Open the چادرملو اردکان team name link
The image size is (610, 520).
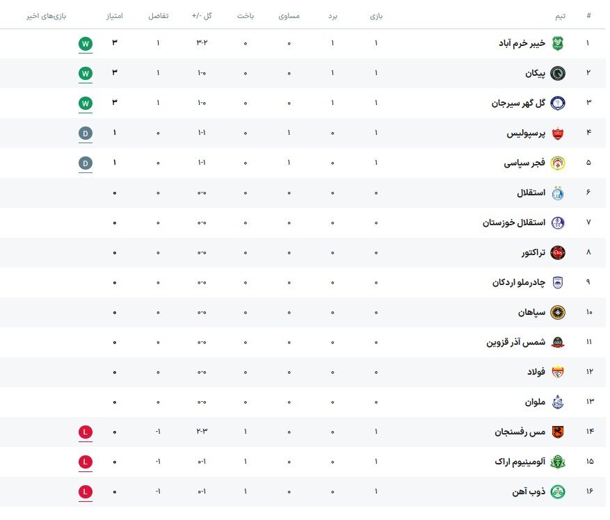[519, 282]
